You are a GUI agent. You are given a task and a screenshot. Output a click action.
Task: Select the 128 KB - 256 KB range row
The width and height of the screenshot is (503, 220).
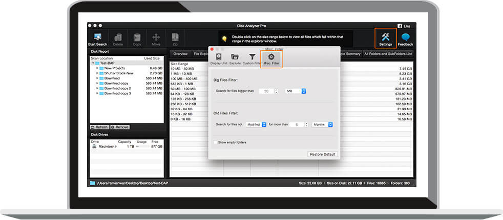click(x=183, y=99)
